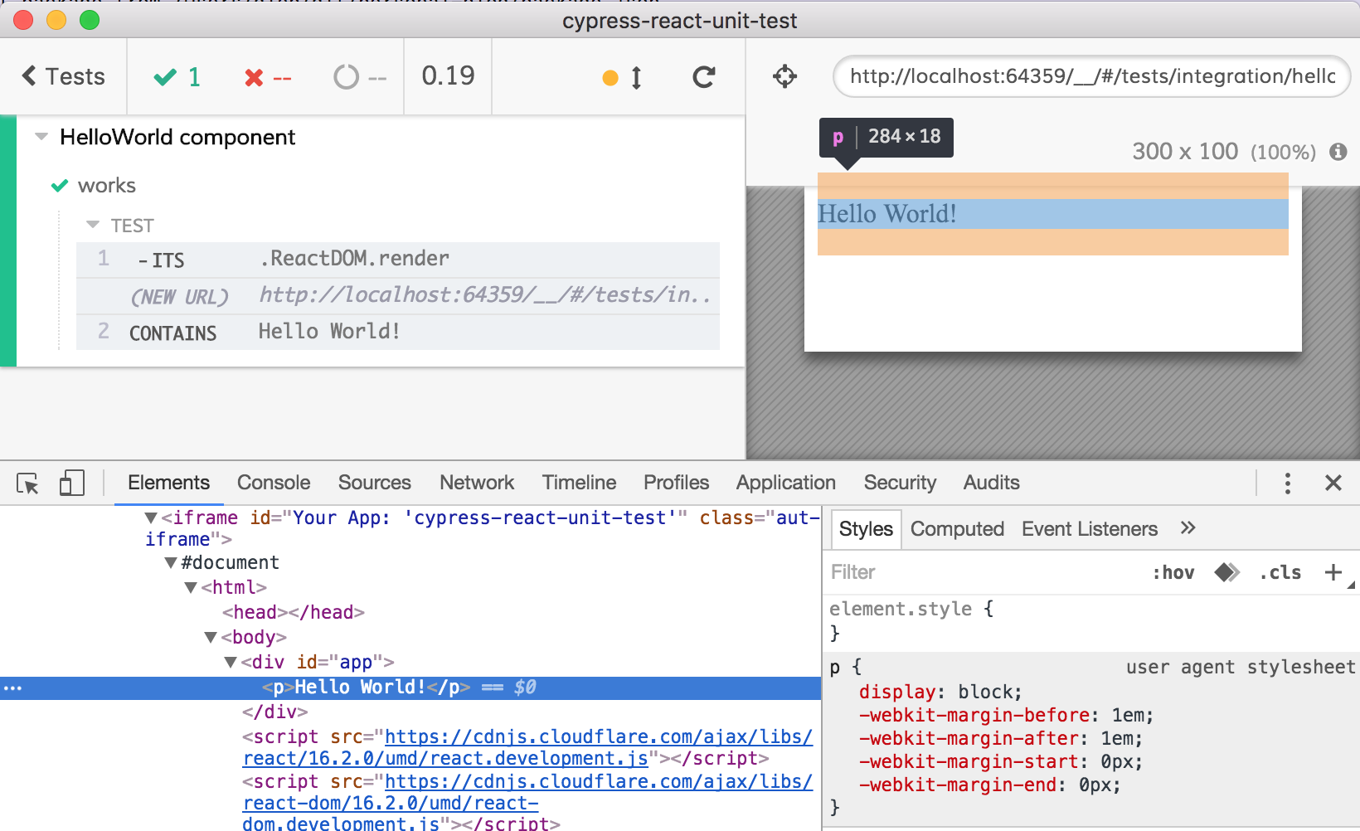1360x831 pixels.
Task: Open the Profiles tab
Action: (676, 483)
